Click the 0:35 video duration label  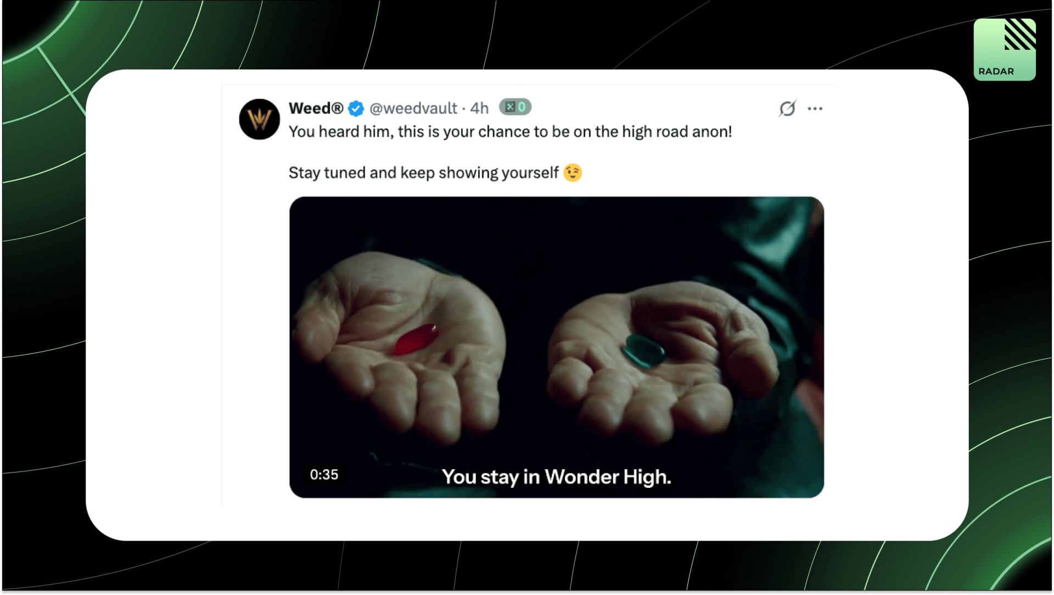point(324,475)
